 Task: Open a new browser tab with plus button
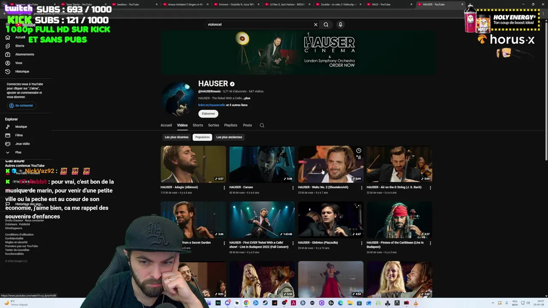tap(470, 4)
